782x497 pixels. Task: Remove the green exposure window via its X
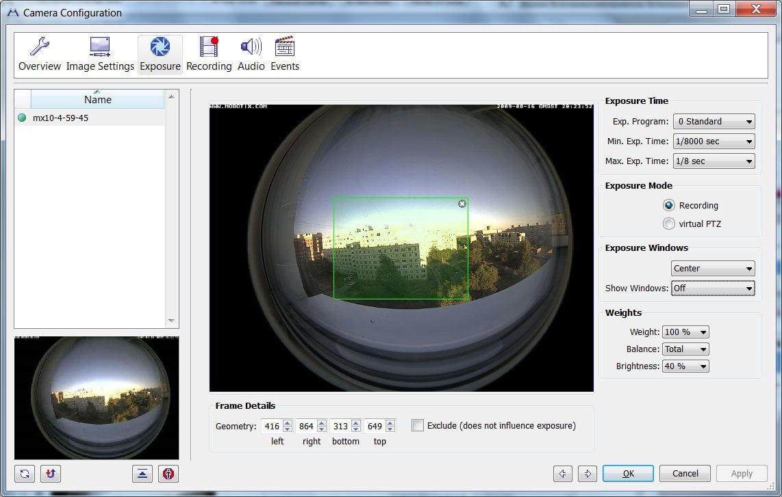462,204
